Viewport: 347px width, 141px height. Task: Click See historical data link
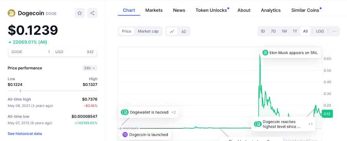(x=25, y=134)
